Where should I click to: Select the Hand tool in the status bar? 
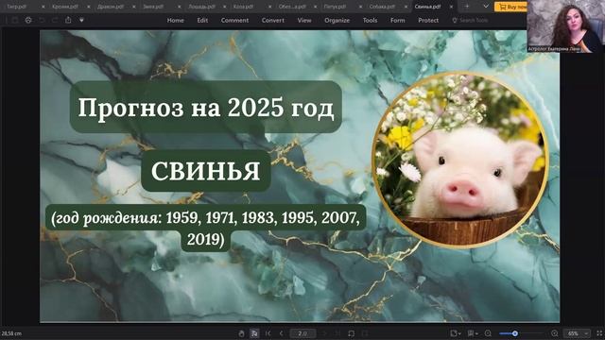click(241, 333)
